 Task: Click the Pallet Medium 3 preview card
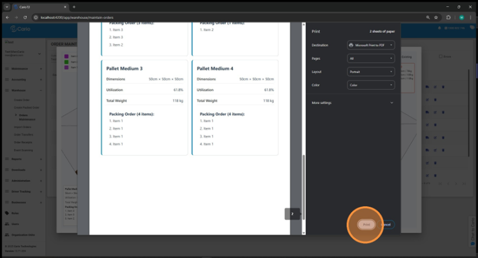coord(144,107)
